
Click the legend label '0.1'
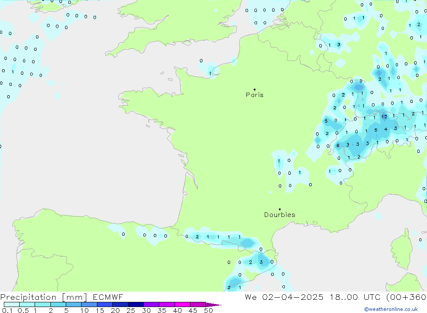click(7, 310)
